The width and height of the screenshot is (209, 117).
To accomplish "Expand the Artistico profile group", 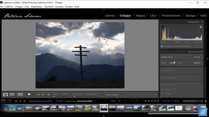I will click(x=163, y=85).
